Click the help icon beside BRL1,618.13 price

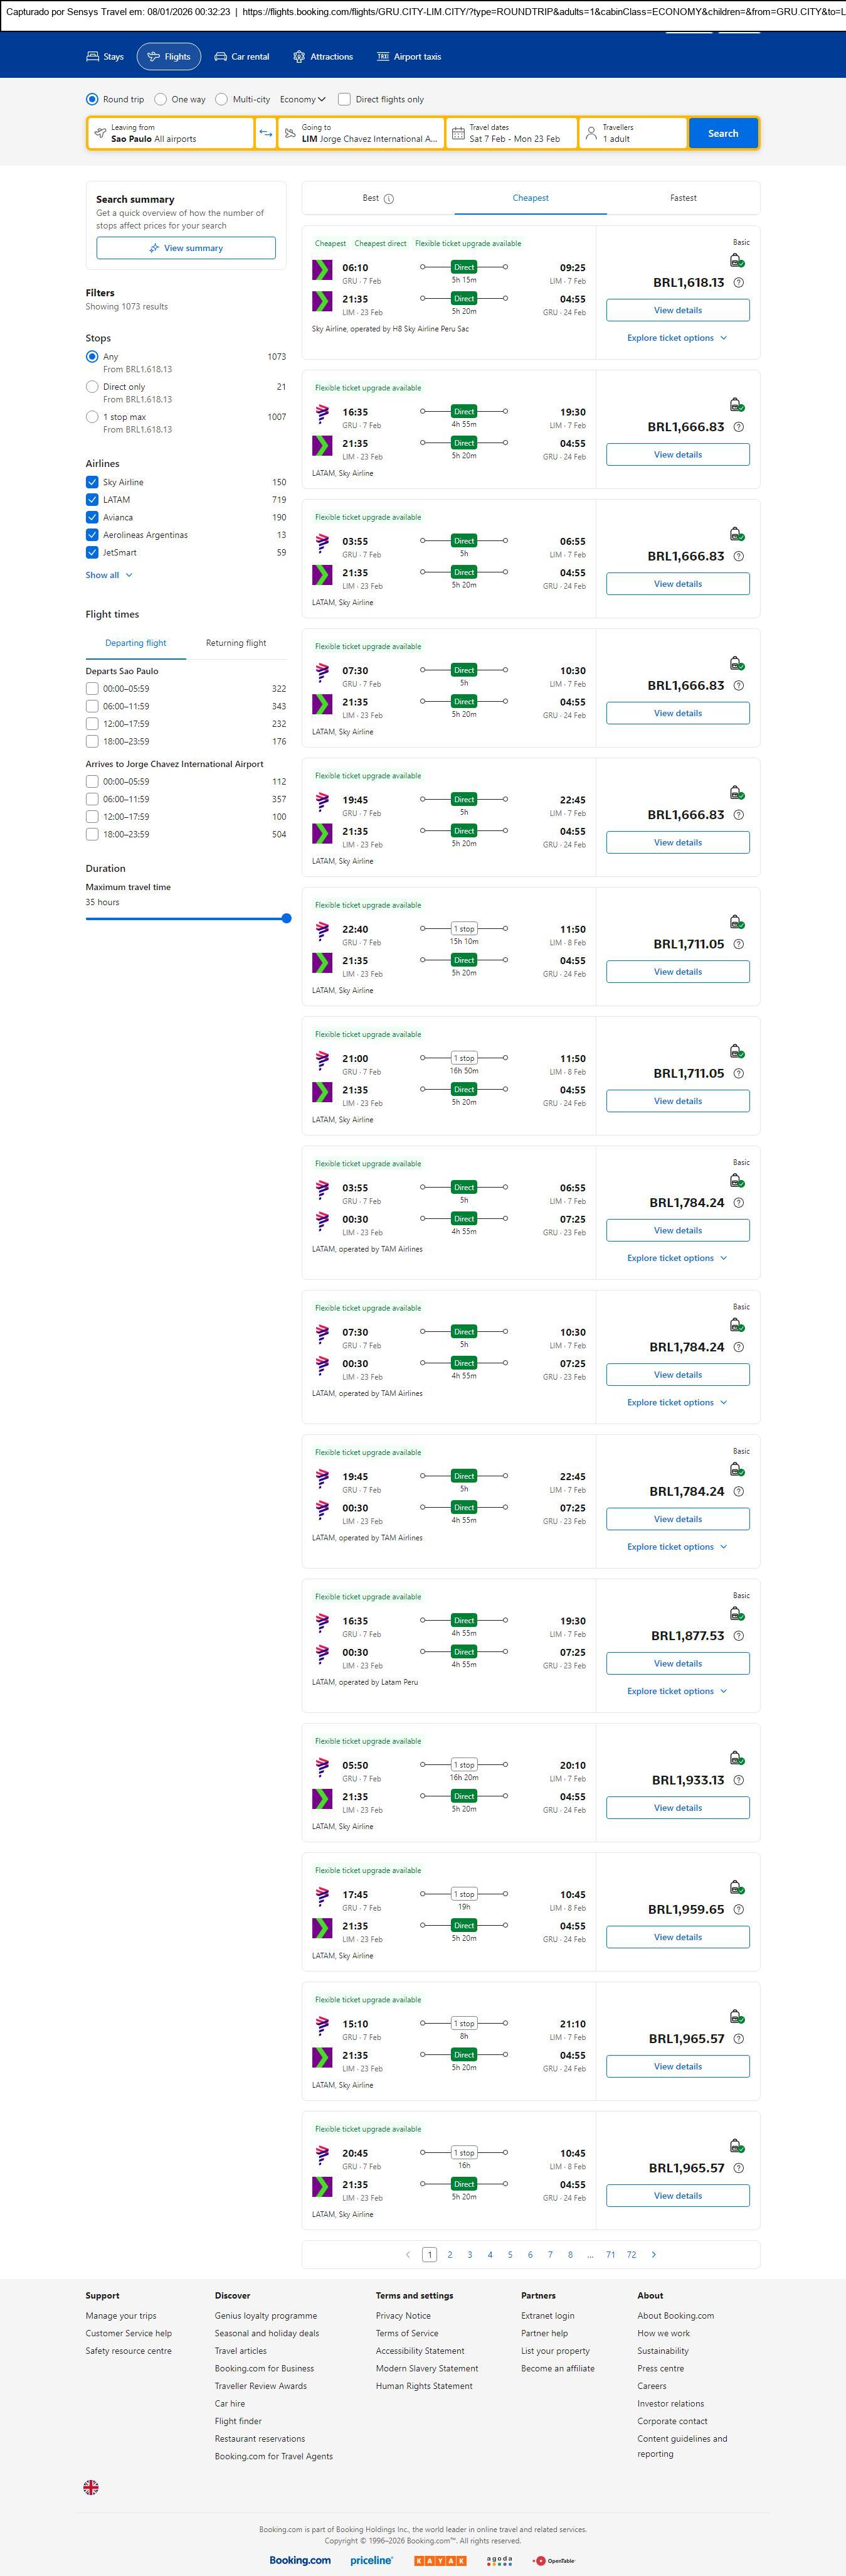tap(738, 283)
